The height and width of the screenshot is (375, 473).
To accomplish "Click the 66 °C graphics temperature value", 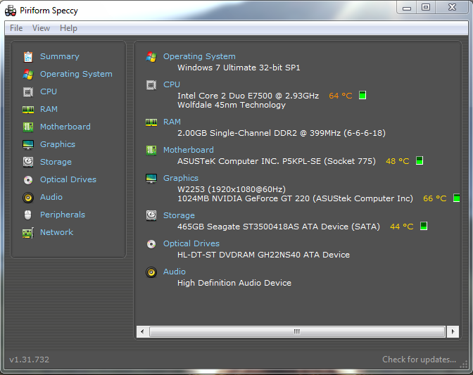I will tap(435, 198).
